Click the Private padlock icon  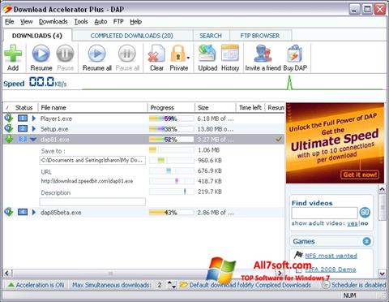178,54
